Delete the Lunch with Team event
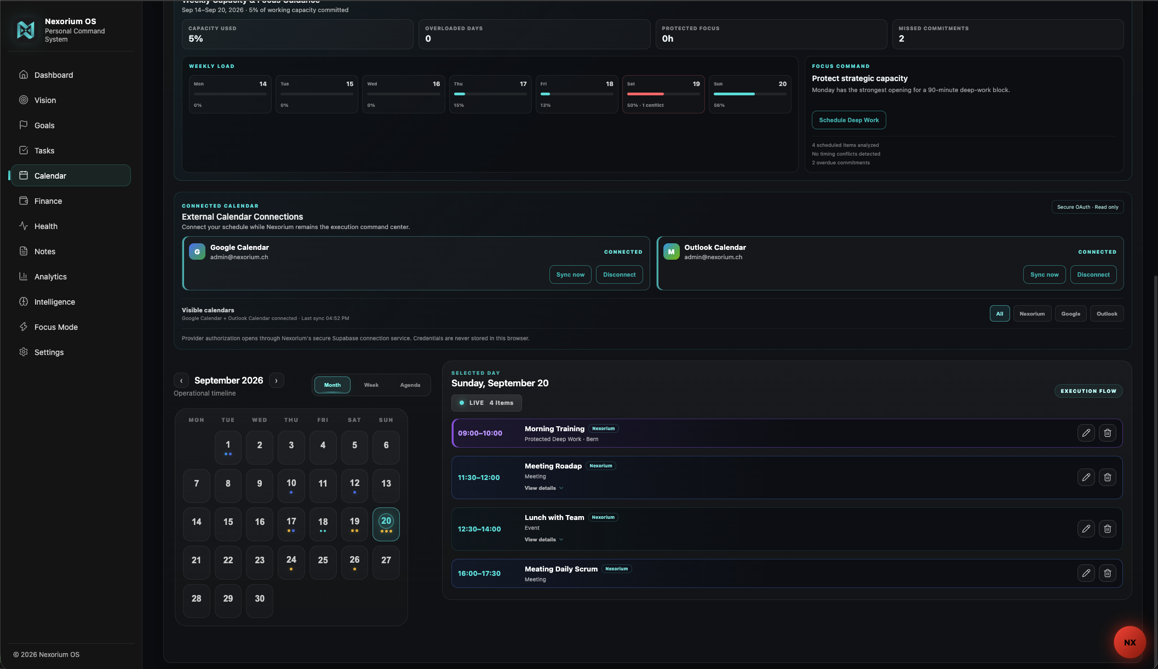Viewport: 1158px width, 669px height. click(1107, 529)
